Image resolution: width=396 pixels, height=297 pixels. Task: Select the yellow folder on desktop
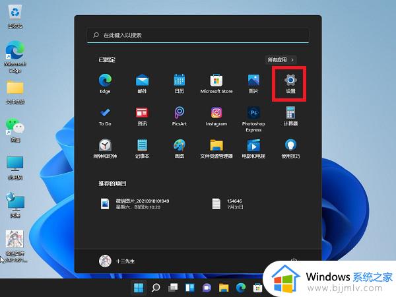pyautogui.click(x=15, y=92)
